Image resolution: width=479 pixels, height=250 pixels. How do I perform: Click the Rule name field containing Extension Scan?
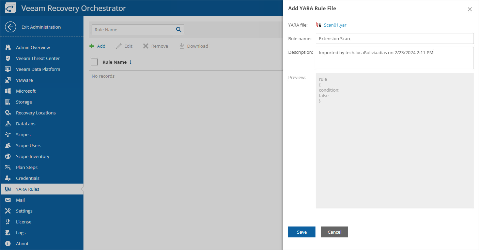coord(395,38)
